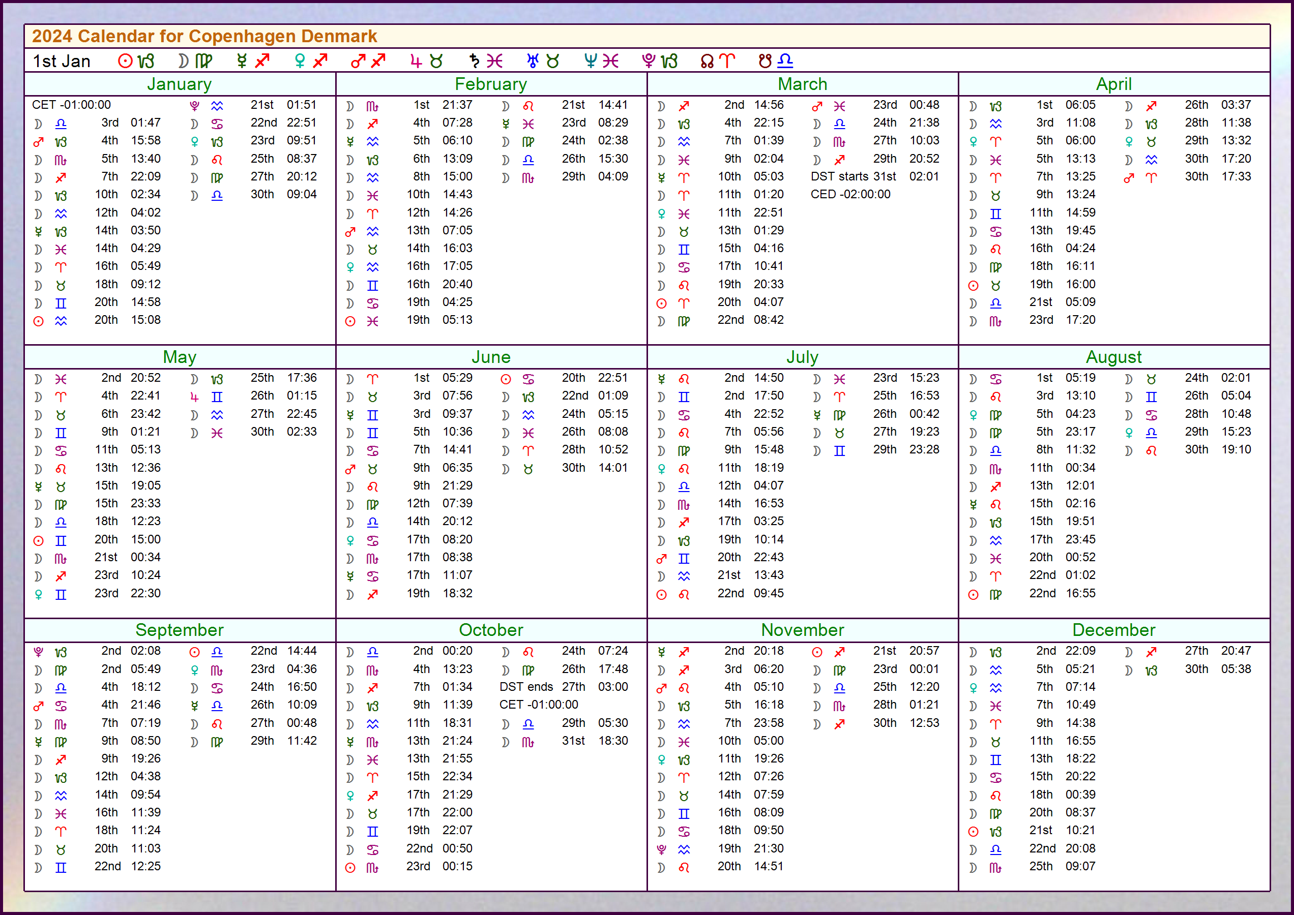
Task: Click time 04:09 on February 29th
Action: point(613,176)
